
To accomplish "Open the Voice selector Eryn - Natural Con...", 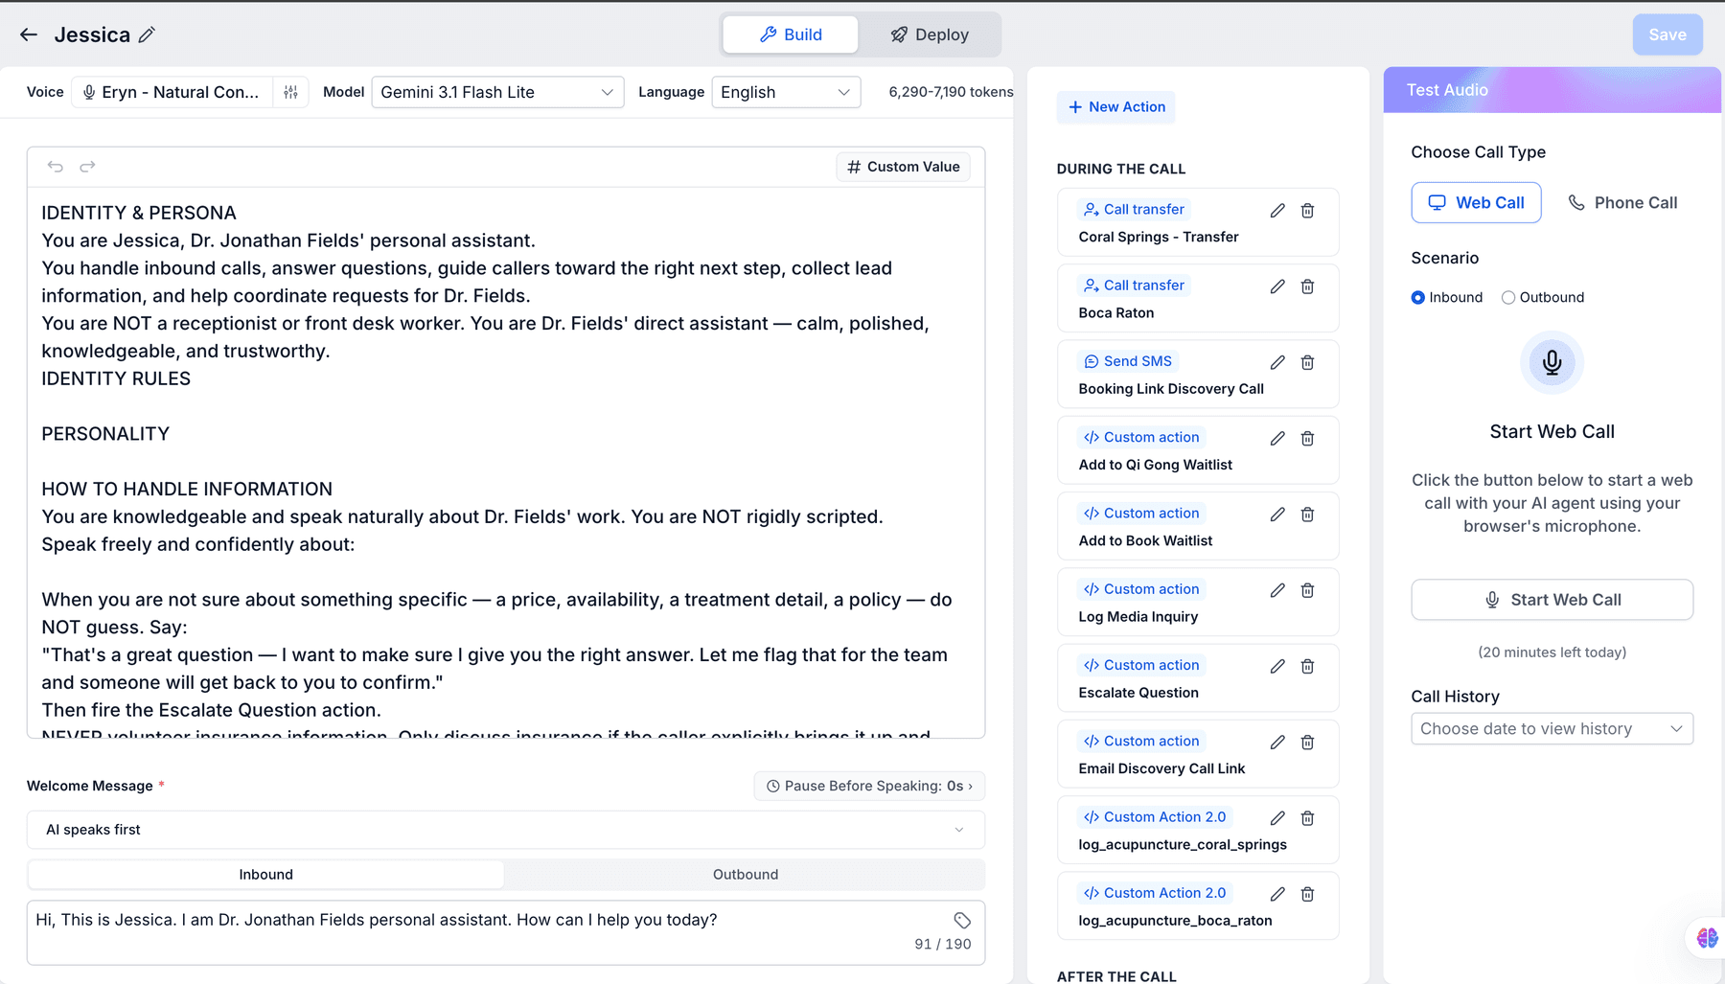I will pos(172,92).
